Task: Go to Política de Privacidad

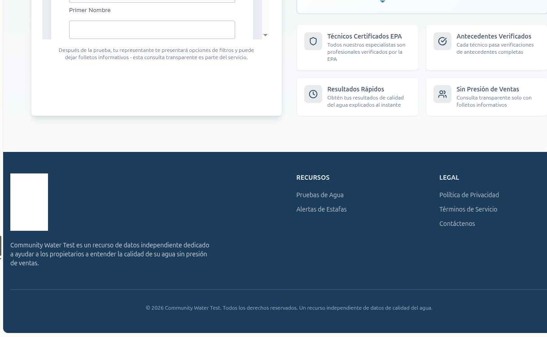Action: pos(469,195)
